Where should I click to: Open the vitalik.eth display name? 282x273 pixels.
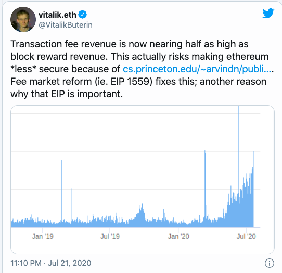(57, 15)
